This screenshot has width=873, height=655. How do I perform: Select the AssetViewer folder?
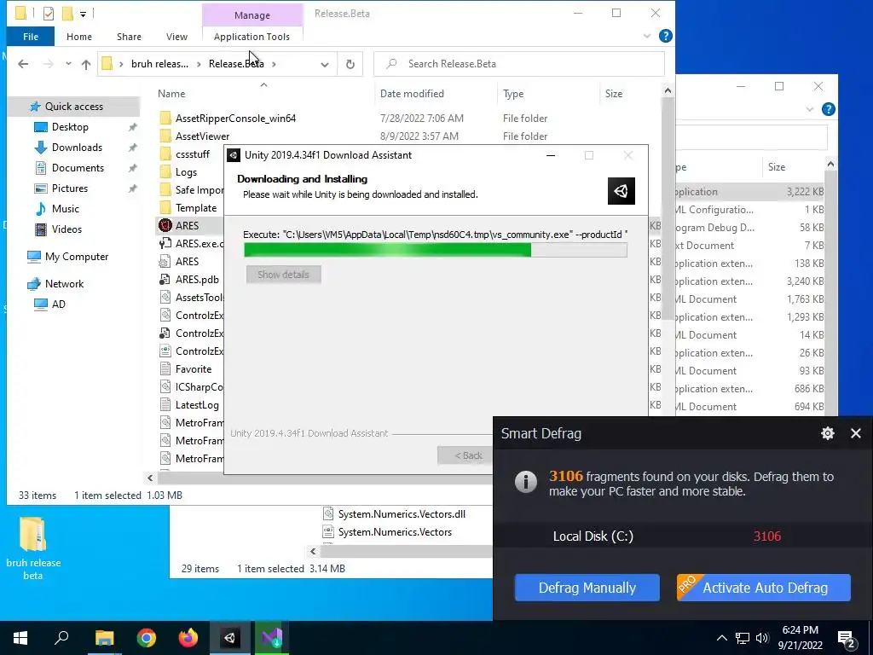[x=202, y=136]
